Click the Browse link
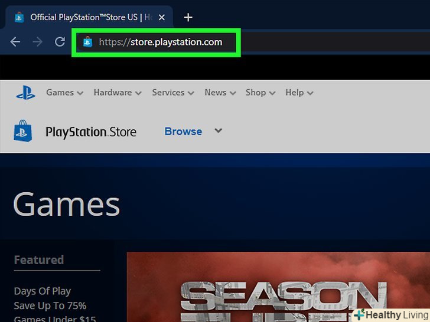 point(183,132)
